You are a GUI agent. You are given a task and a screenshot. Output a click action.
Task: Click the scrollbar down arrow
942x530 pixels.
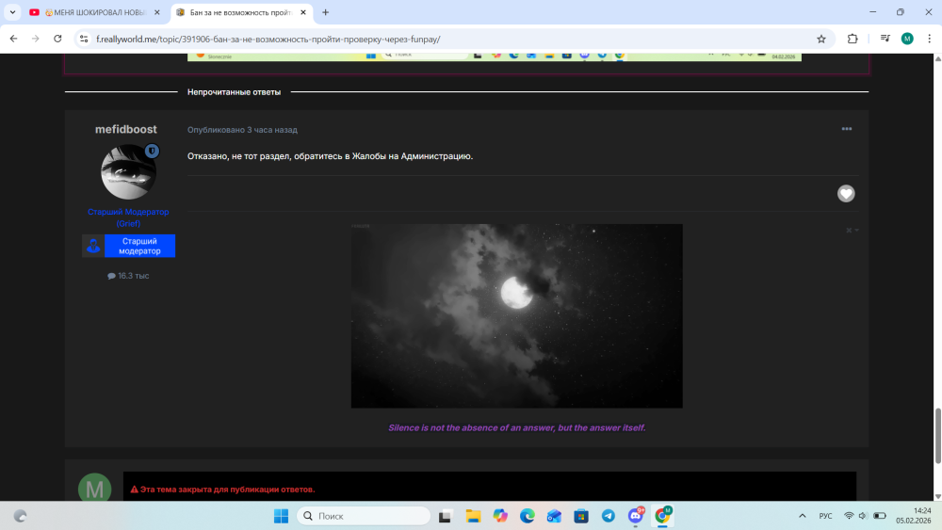point(938,496)
